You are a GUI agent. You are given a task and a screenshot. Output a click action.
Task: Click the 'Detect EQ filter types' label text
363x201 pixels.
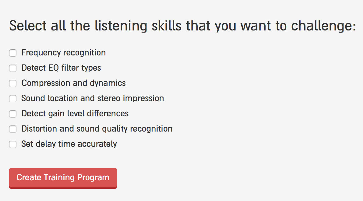coord(61,68)
